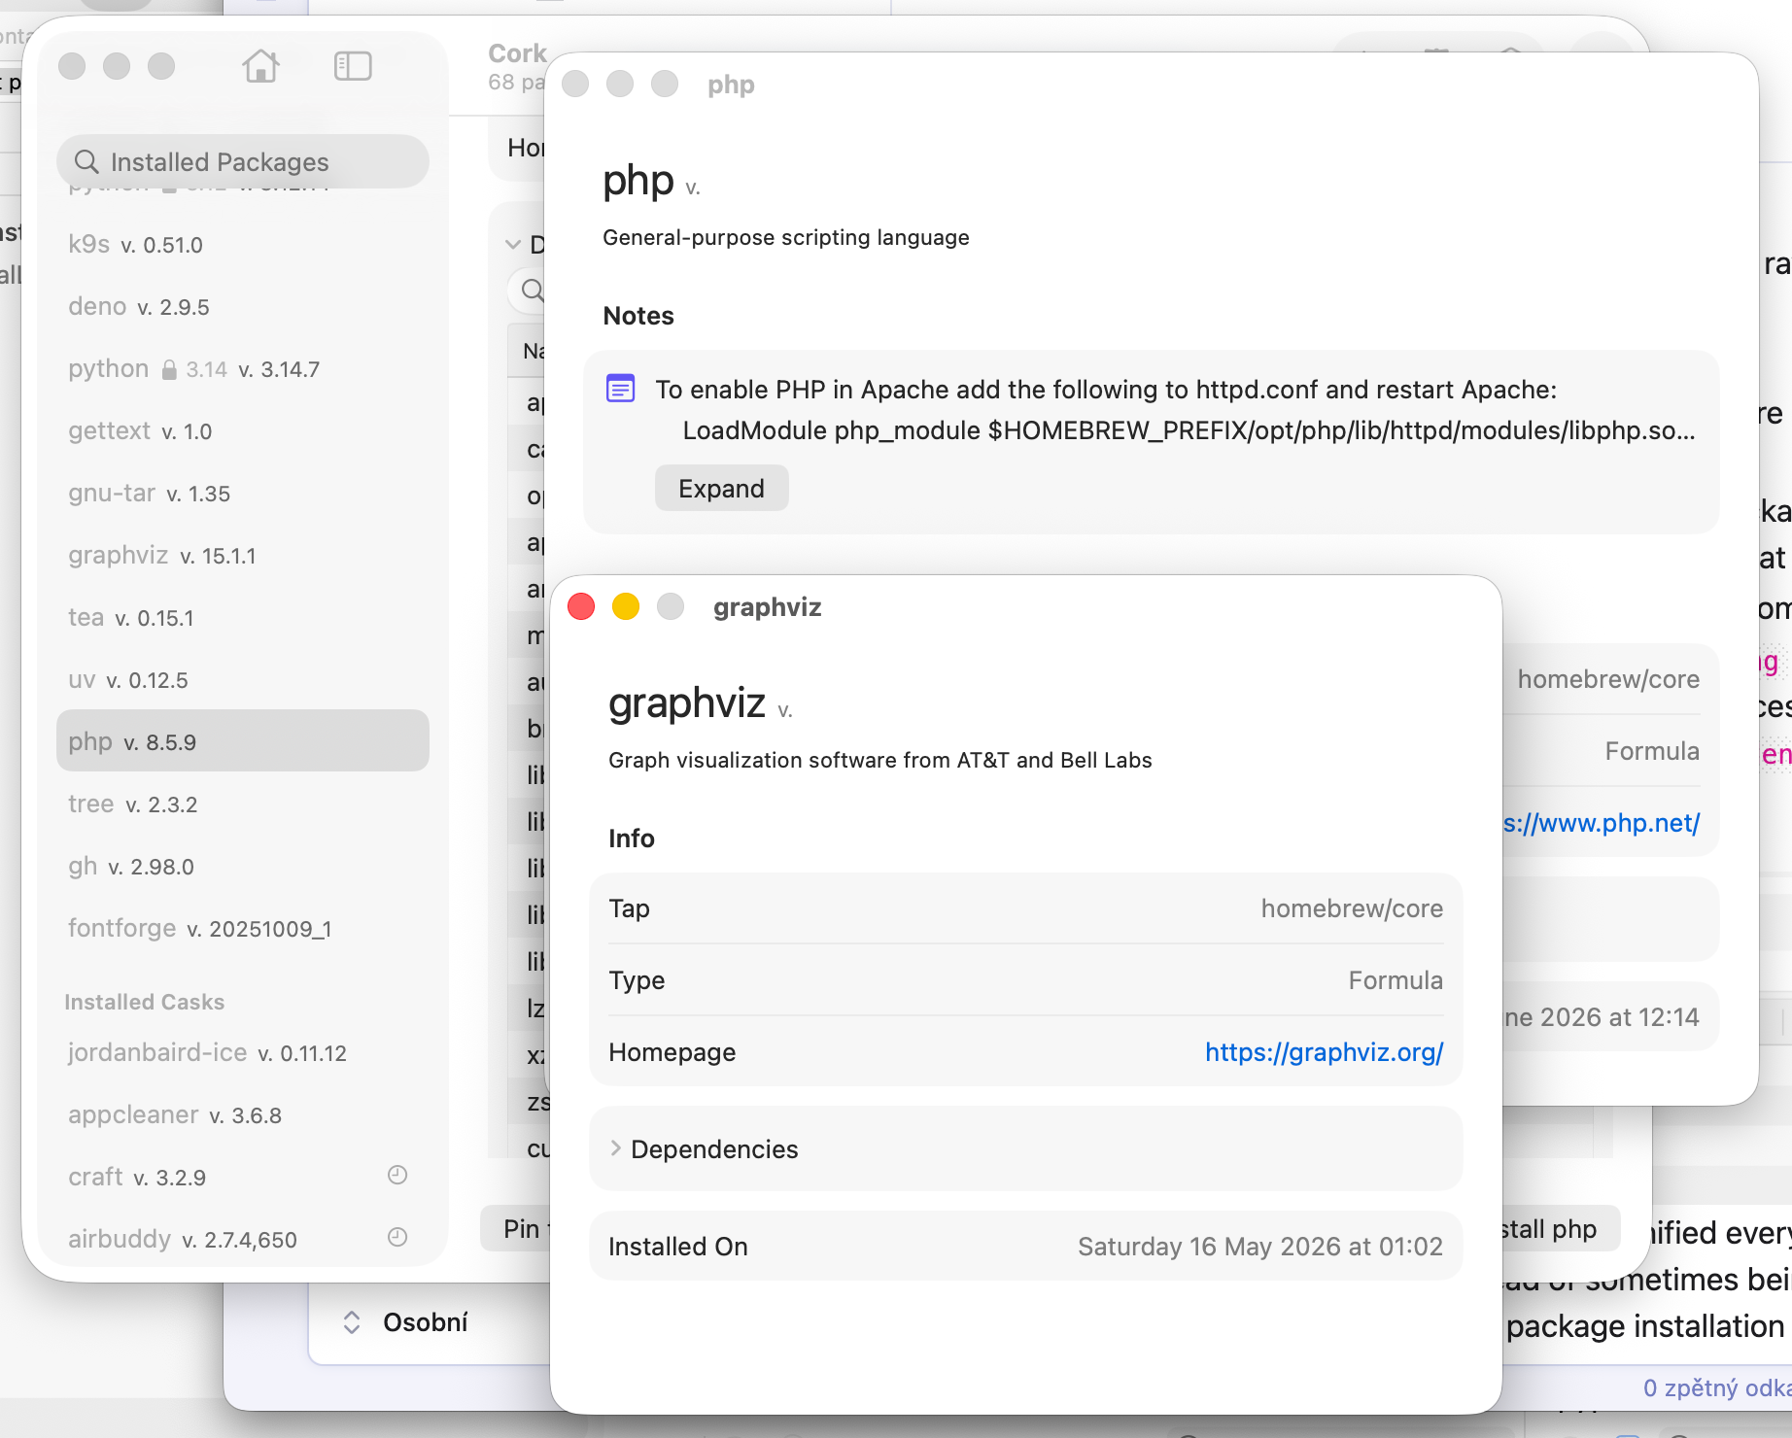
Task: Click php description General-purpose scripting language
Action: (x=786, y=237)
